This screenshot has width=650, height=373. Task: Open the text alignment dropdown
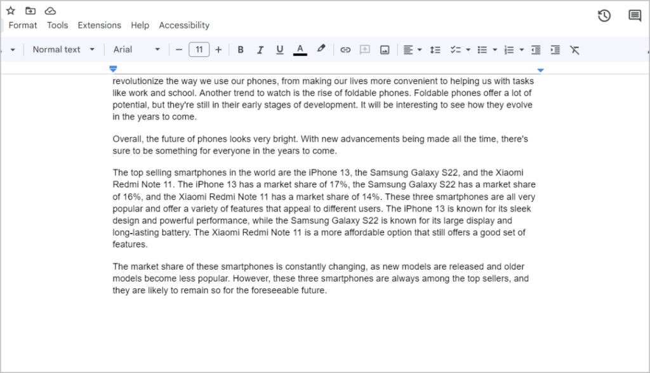413,49
